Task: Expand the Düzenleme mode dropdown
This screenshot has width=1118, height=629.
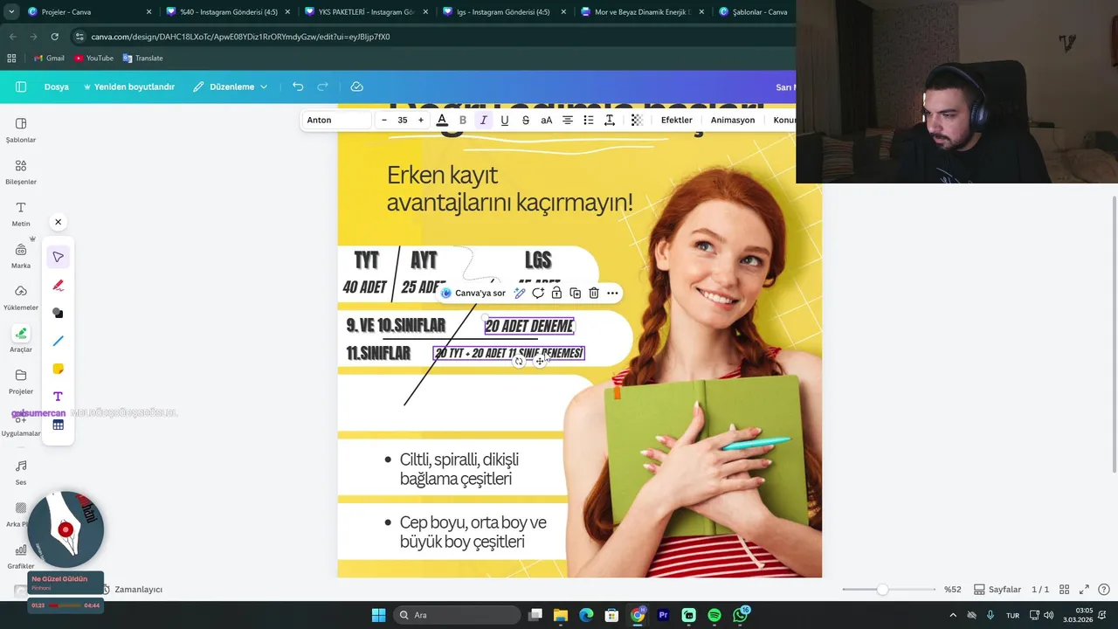Action: 231,86
